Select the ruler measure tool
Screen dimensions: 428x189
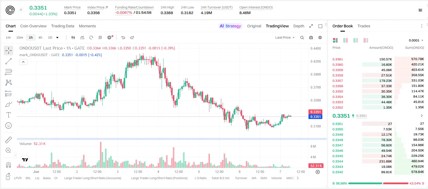tap(8, 140)
